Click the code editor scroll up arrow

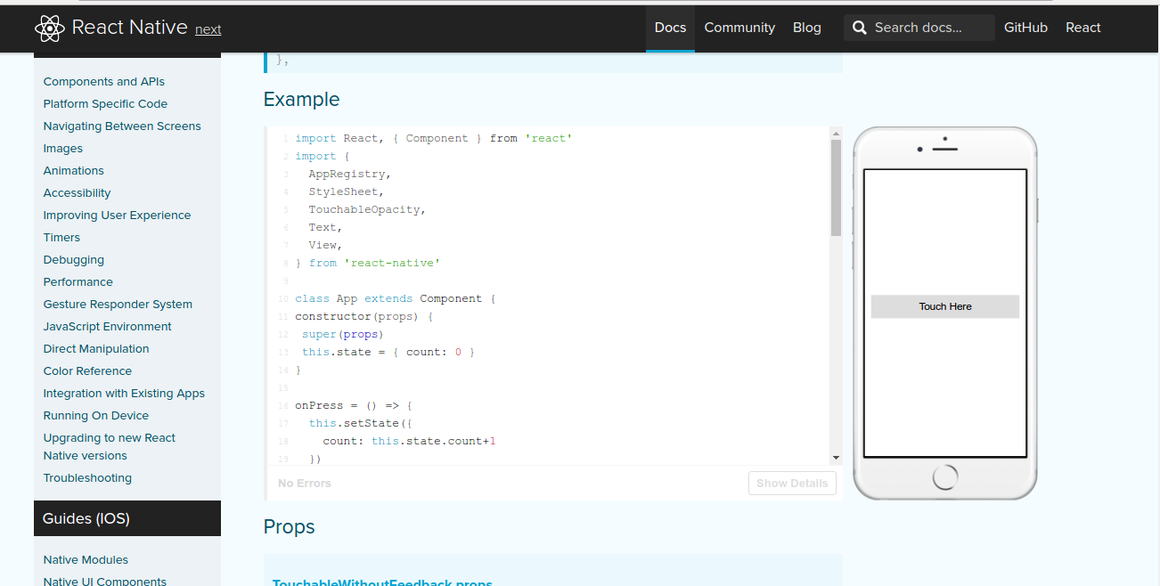coord(836,134)
